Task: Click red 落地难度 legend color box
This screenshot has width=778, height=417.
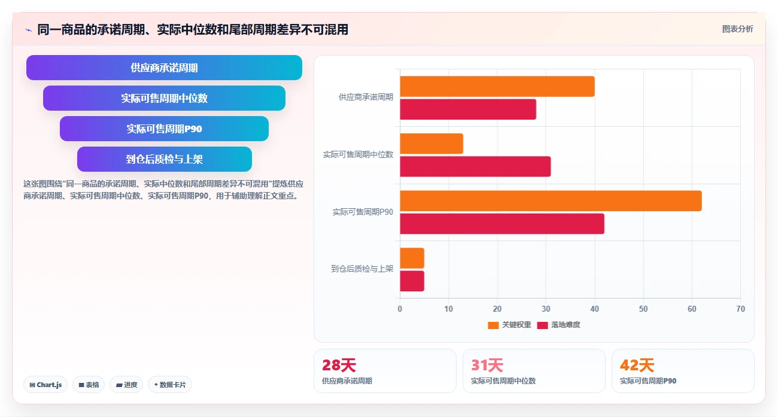Action: pyautogui.click(x=542, y=325)
